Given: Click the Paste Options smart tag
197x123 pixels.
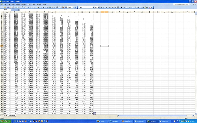Looking at the screenshot, I should [x=95, y=114].
